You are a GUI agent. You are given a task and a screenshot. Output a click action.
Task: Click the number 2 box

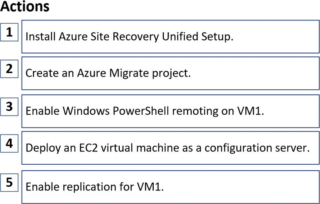pyautogui.click(x=9, y=68)
